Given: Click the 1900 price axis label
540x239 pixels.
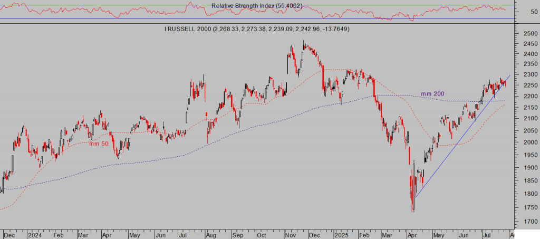Looking at the screenshot, I should (531, 167).
